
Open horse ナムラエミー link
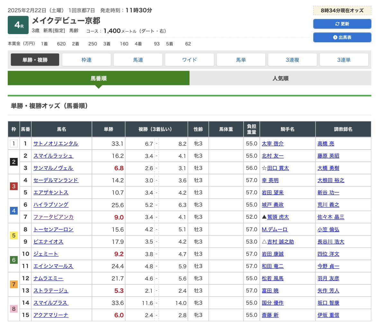pyautogui.click(x=48, y=279)
